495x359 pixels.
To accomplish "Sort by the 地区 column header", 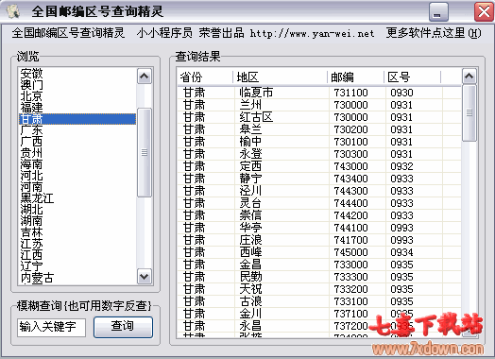I will pyautogui.click(x=280, y=77).
